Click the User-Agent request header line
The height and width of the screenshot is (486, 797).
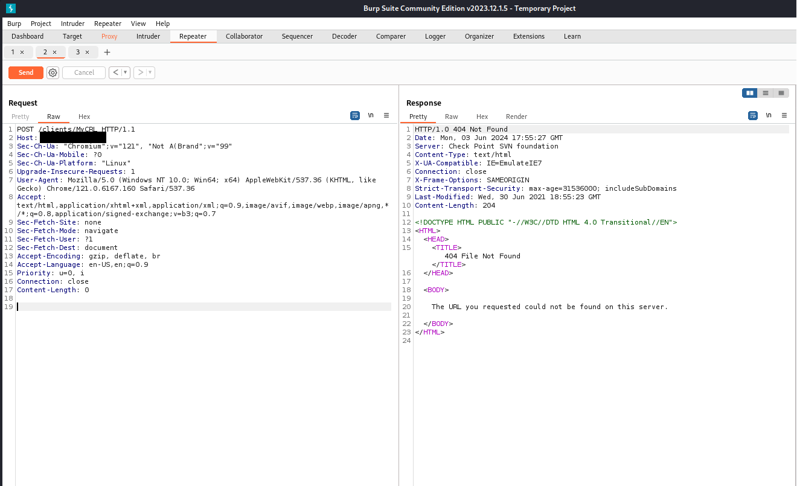[196, 184]
